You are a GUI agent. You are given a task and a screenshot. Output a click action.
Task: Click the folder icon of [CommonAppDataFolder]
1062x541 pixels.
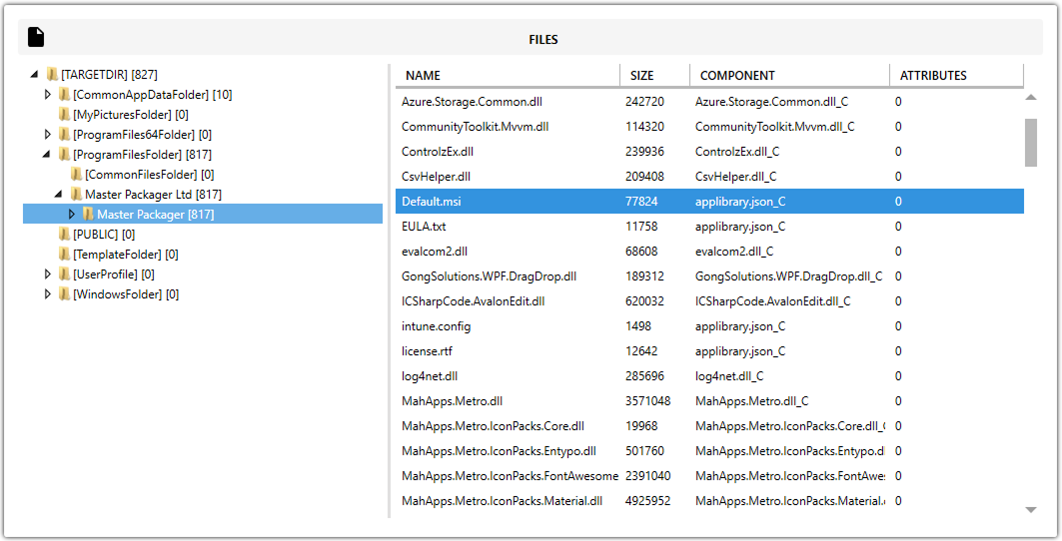coord(64,95)
